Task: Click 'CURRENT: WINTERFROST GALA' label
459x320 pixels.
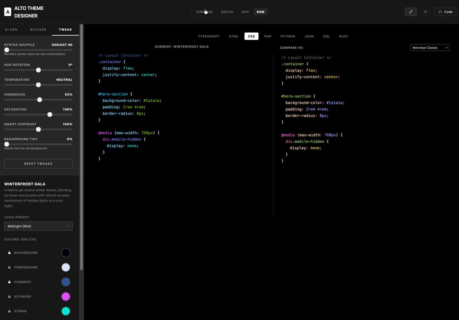Action: [182, 47]
